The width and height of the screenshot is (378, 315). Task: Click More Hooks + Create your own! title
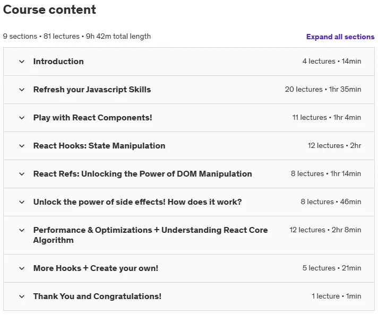[x=96, y=268]
